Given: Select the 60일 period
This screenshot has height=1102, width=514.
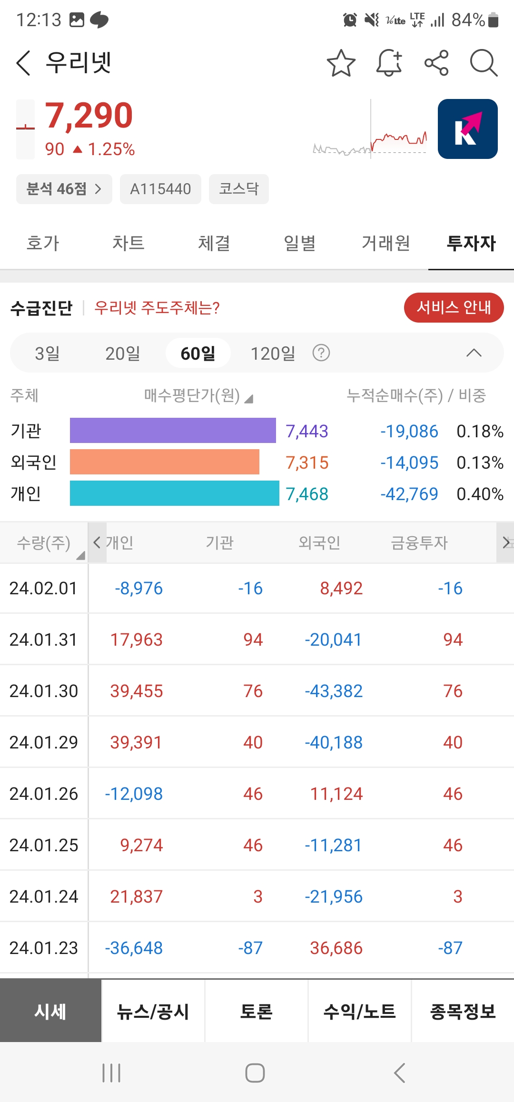Looking at the screenshot, I should point(198,353).
